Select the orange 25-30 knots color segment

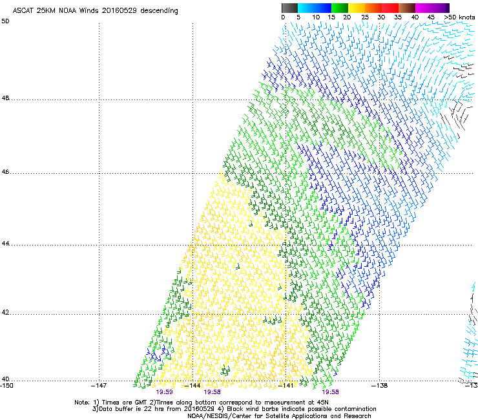click(373, 8)
